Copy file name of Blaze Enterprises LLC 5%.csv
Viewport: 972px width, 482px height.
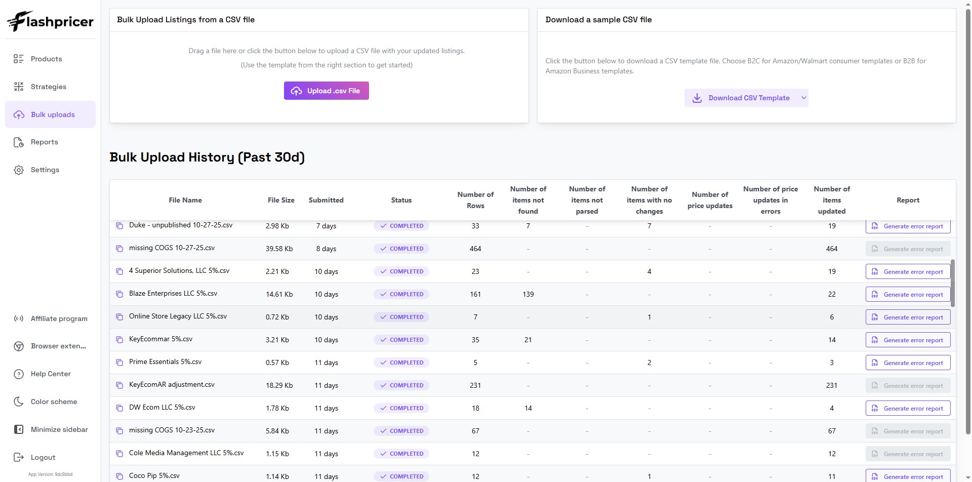coord(119,294)
